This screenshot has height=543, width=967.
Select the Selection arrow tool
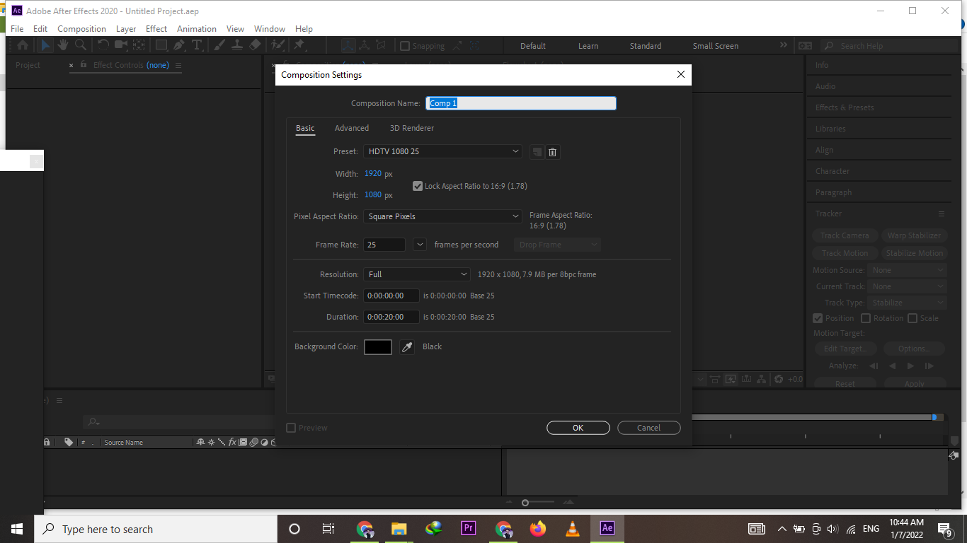pyautogui.click(x=45, y=45)
